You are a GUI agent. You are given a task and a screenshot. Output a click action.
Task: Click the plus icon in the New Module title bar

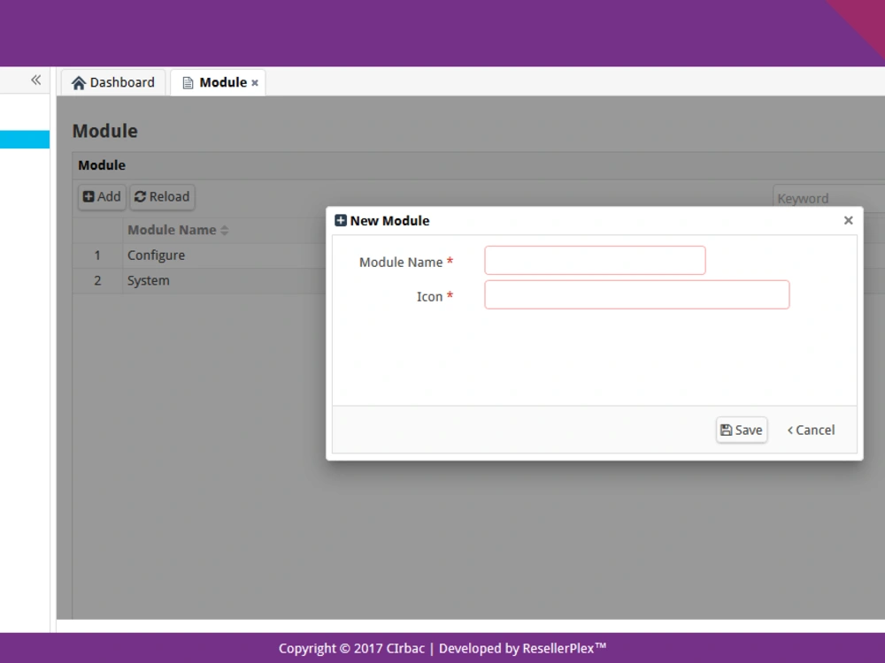pyautogui.click(x=340, y=220)
